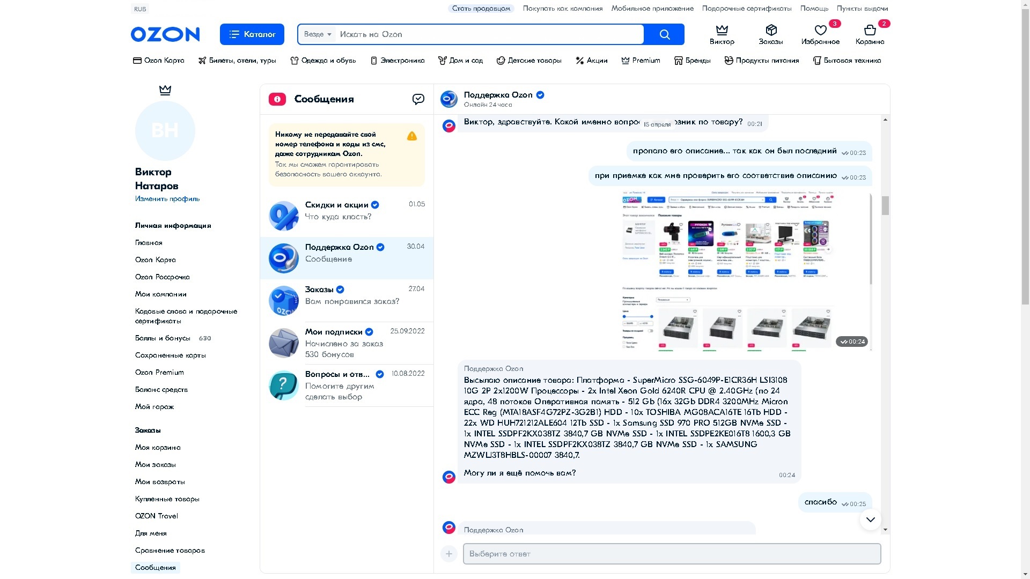
Task: Open Электроника category
Action: [398, 61]
